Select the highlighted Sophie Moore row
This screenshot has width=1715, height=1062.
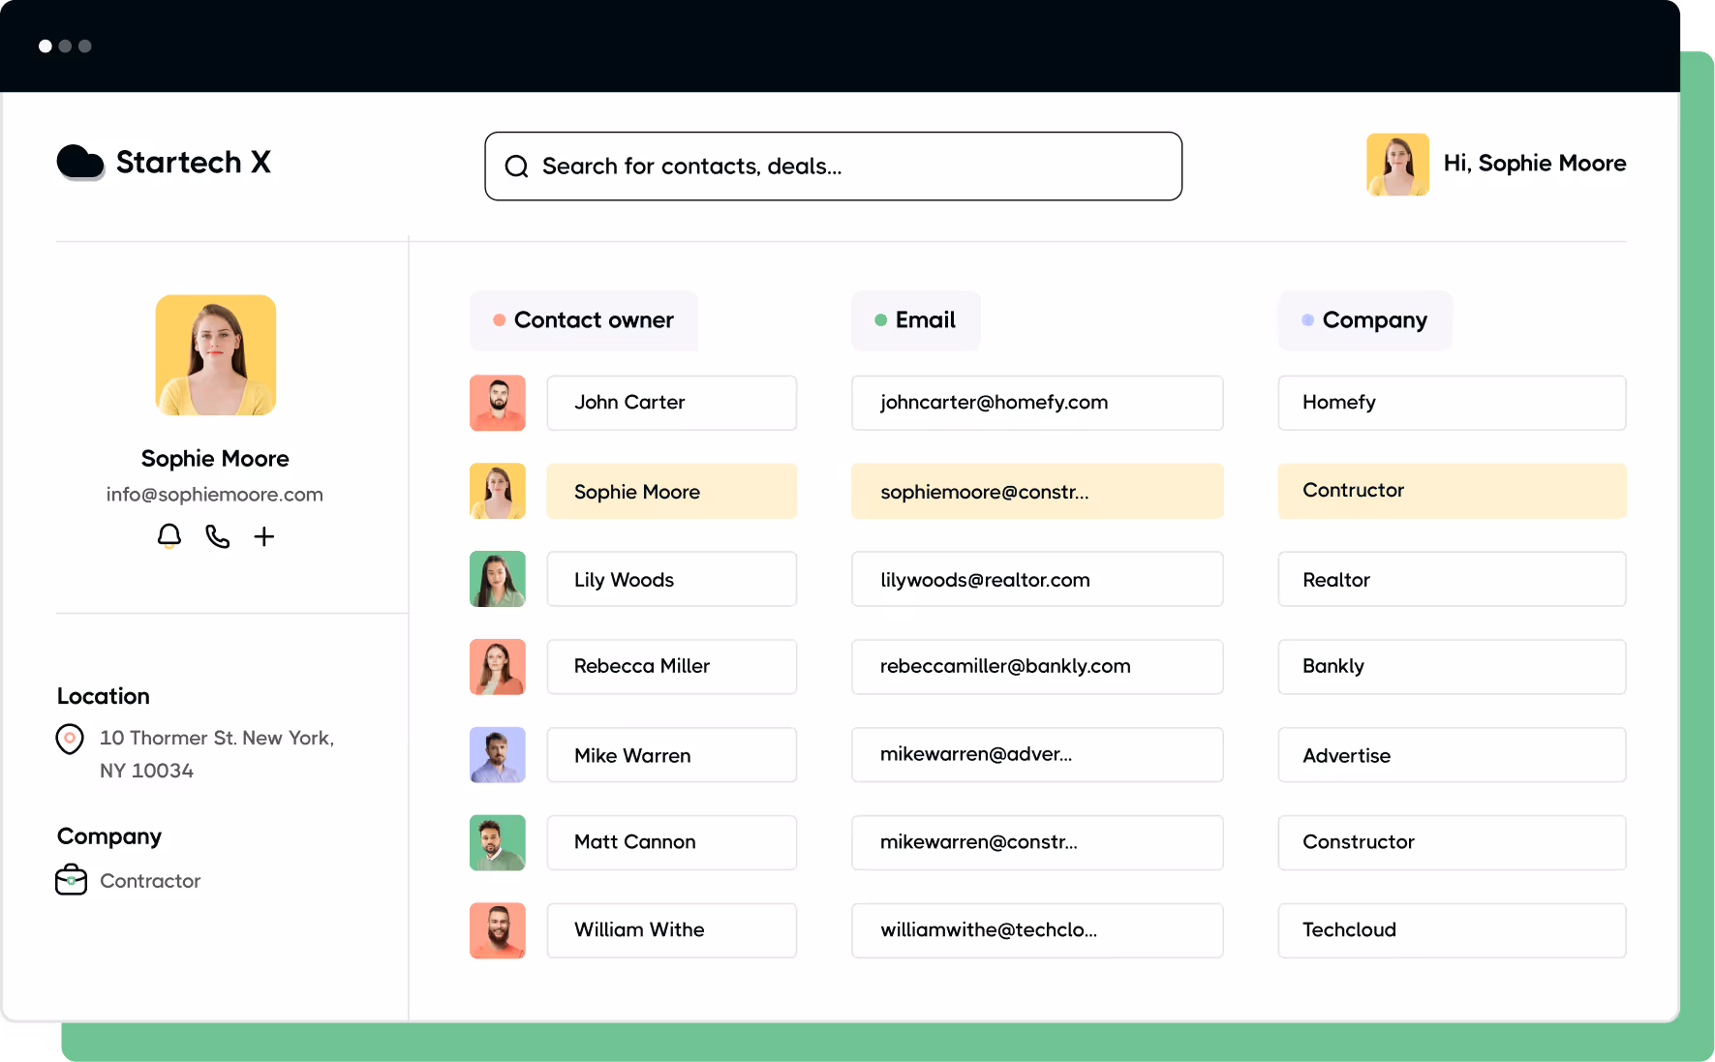(671, 491)
